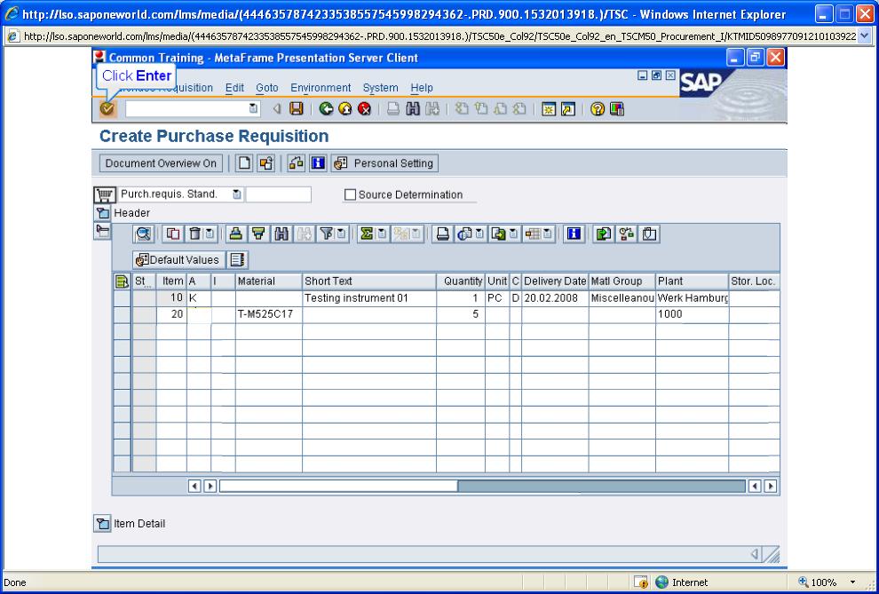Click the Sort ascending icon
The height and width of the screenshot is (594, 879).
236,234
